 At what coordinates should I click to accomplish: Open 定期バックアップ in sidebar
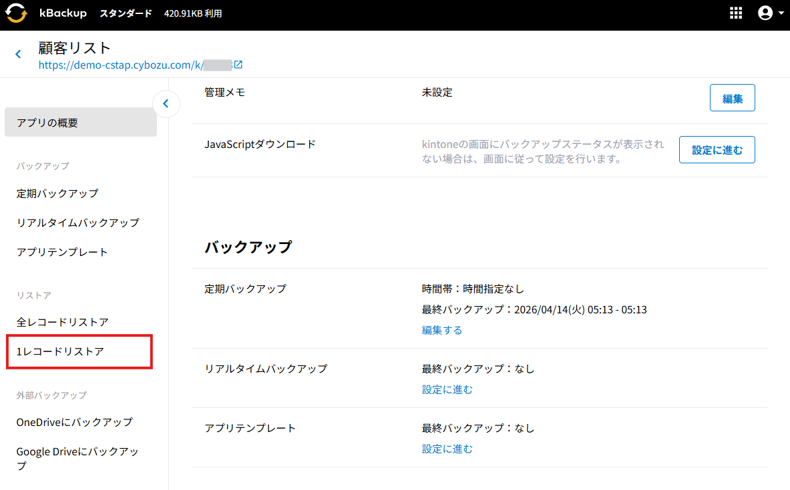(57, 193)
